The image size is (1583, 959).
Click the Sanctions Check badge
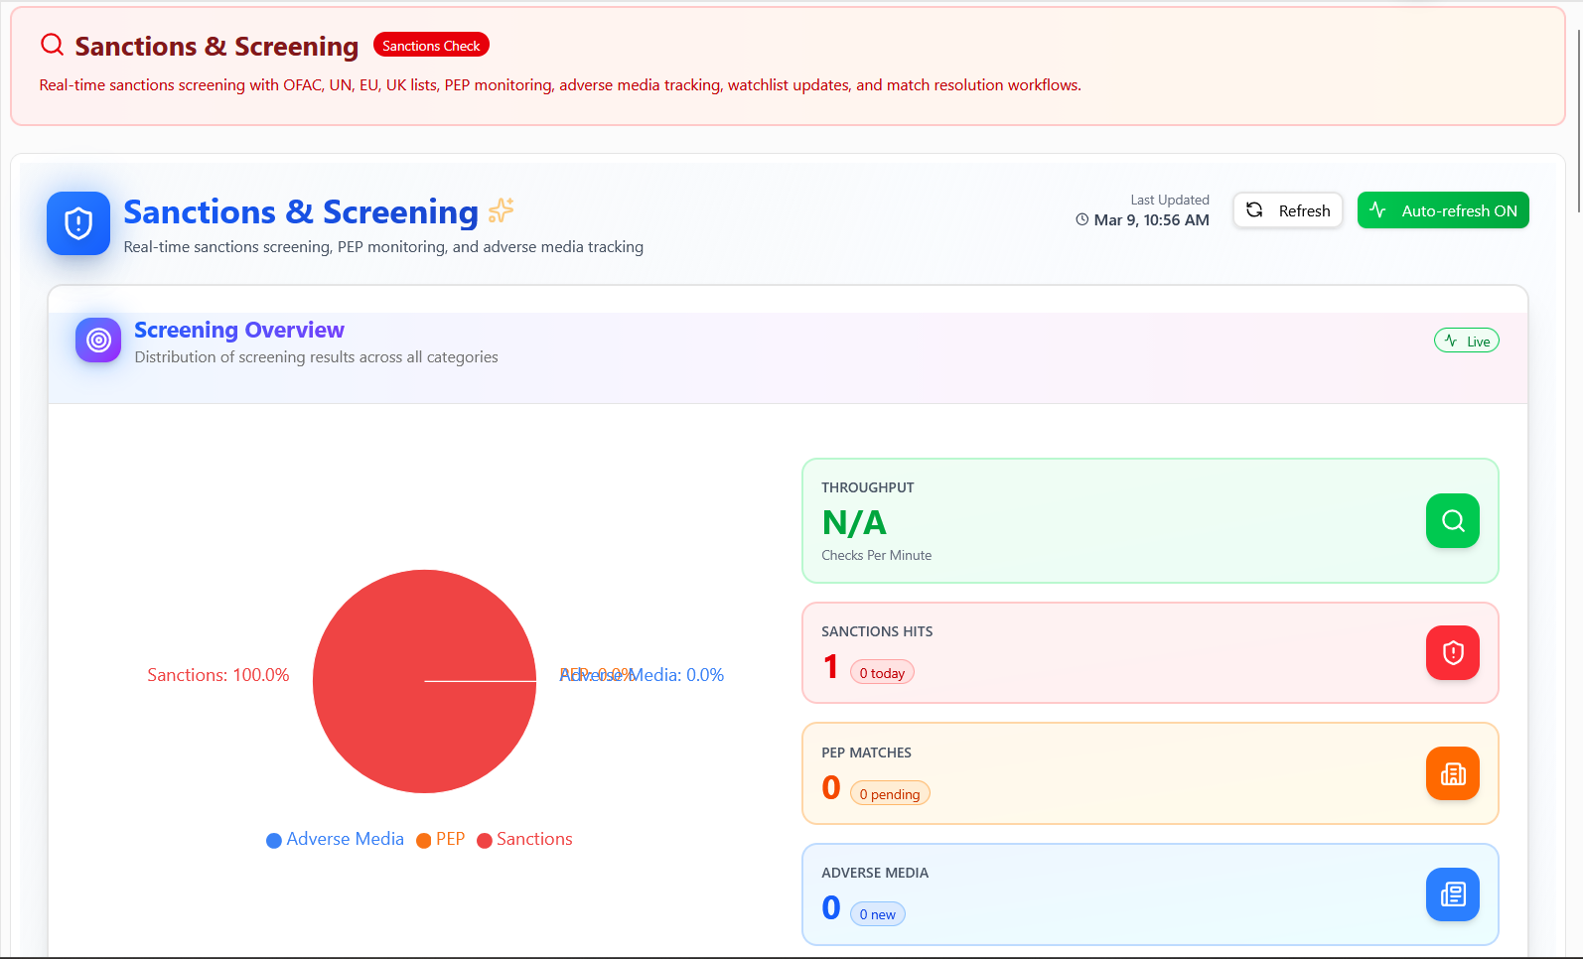click(x=431, y=46)
